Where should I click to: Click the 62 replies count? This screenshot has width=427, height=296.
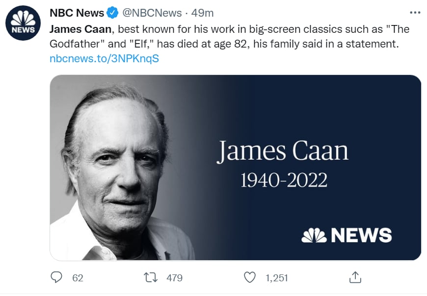coord(78,278)
